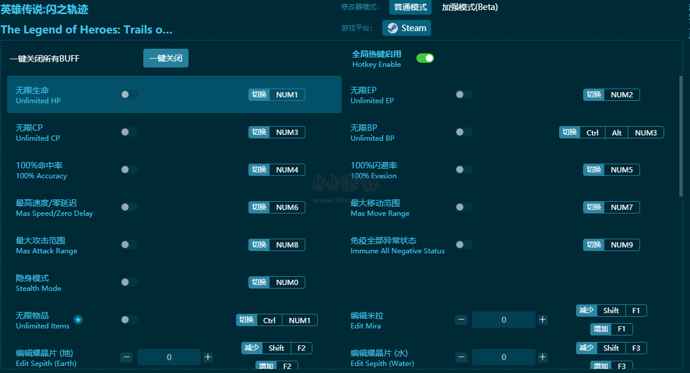Enable 100% Accuracy toggle
This screenshot has height=373, width=690.
[129, 169]
